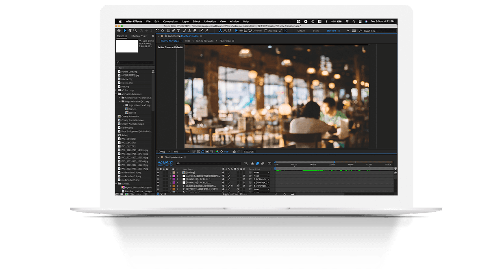Enable the Snapping checkbox
Viewport: 478px width, 269px height.
click(x=266, y=30)
